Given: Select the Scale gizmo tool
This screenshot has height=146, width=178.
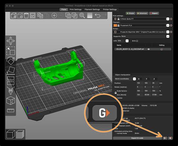Looking at the screenshot, I should 11,51.
